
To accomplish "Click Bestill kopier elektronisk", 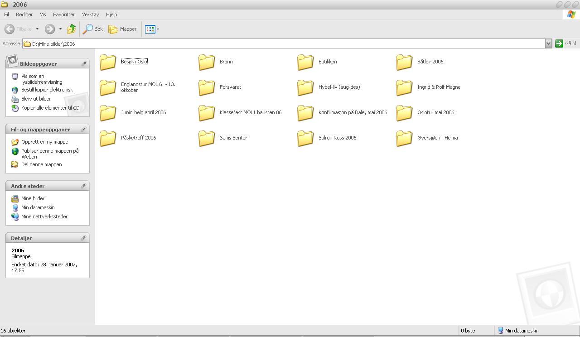I will [x=47, y=90].
